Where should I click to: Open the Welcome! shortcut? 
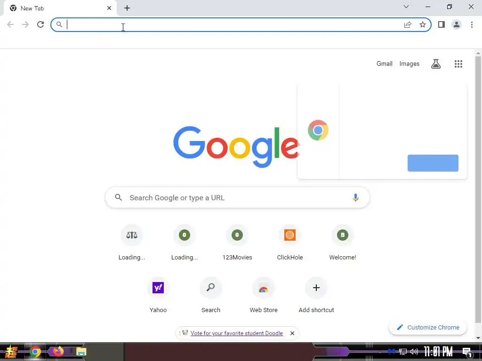click(343, 243)
